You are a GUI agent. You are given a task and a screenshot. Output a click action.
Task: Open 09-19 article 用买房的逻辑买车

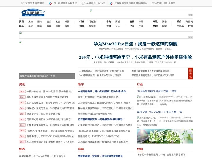(x=49, y=119)
